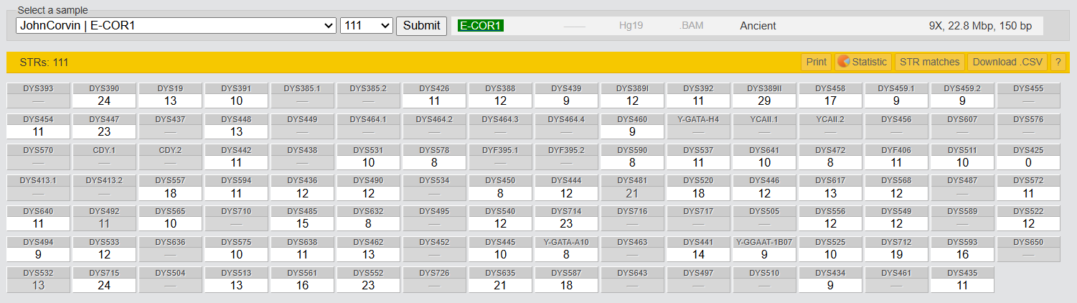Image resolution: width=1077 pixels, height=303 pixels.
Task: Select the DYS442 marker cell
Action: click(x=236, y=157)
